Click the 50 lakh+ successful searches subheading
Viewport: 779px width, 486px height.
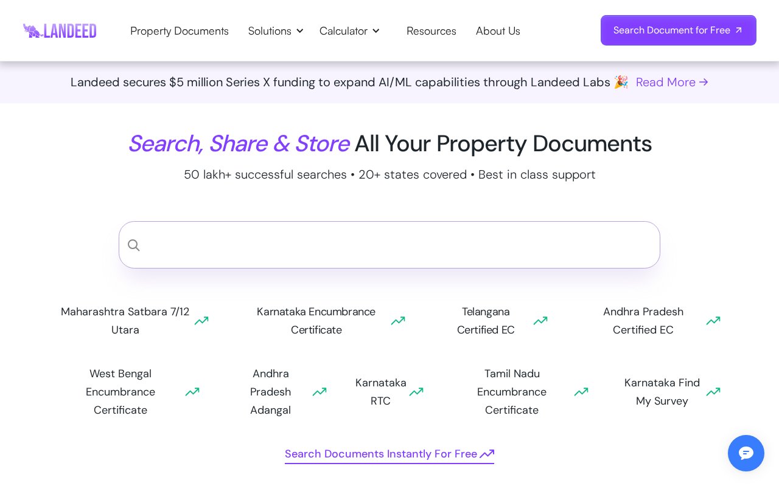tap(389, 174)
